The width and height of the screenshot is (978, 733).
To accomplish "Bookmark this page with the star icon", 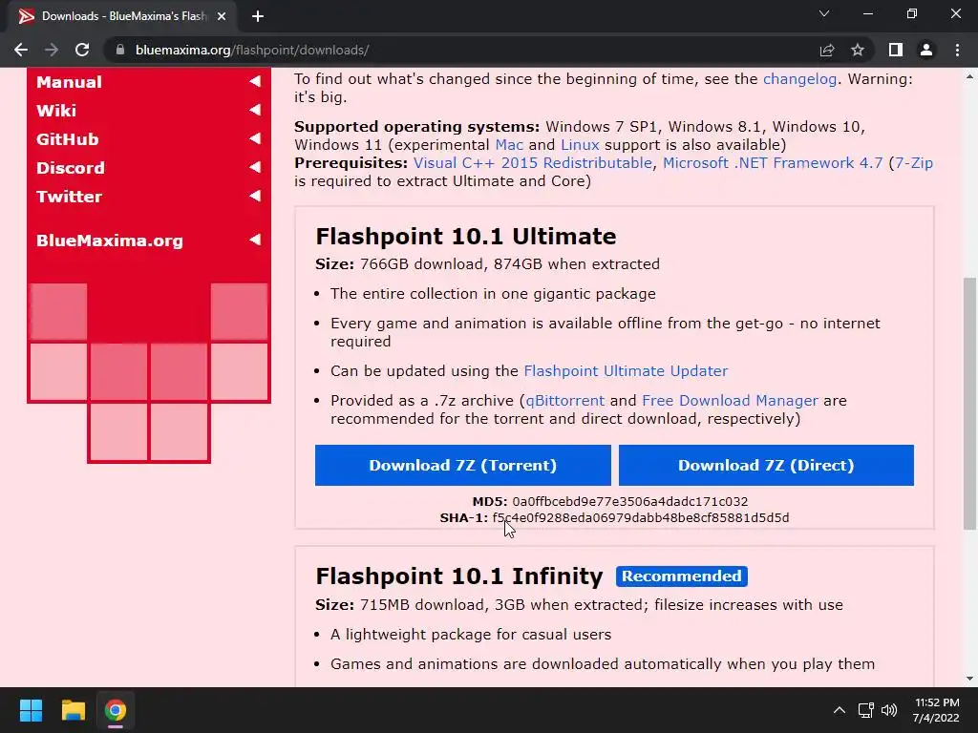I will tap(858, 50).
